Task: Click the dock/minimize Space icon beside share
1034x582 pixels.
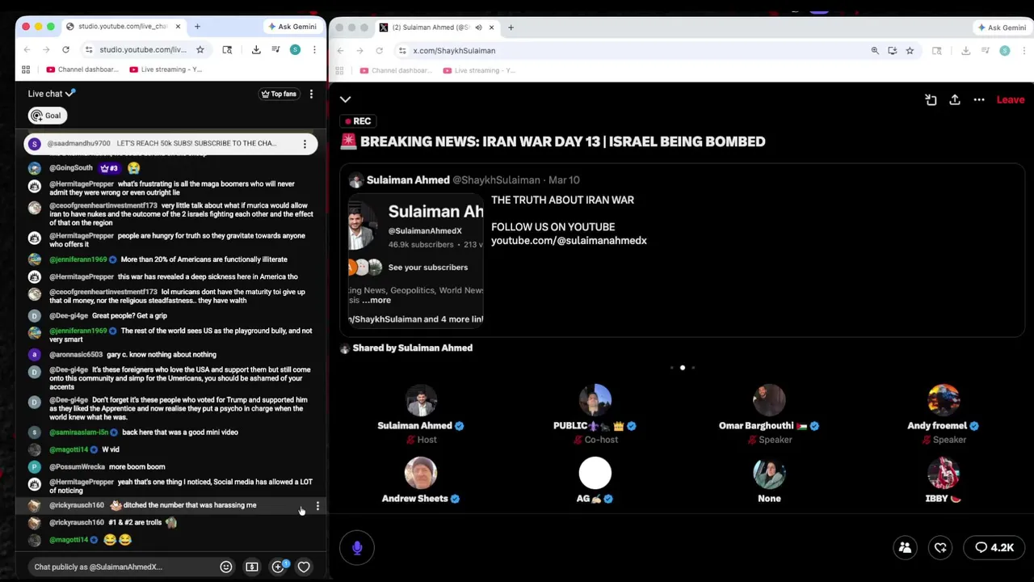Action: click(x=931, y=99)
